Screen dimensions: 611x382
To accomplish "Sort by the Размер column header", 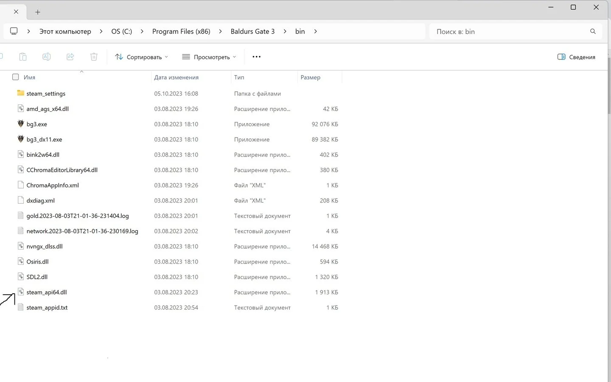I will coord(319,77).
